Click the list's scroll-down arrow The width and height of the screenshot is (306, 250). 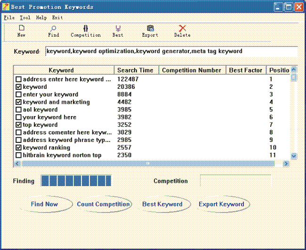[x=294, y=156]
